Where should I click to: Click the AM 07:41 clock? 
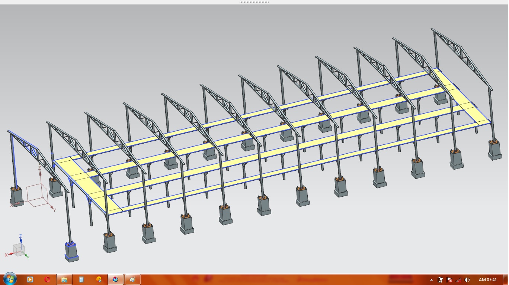point(488,280)
